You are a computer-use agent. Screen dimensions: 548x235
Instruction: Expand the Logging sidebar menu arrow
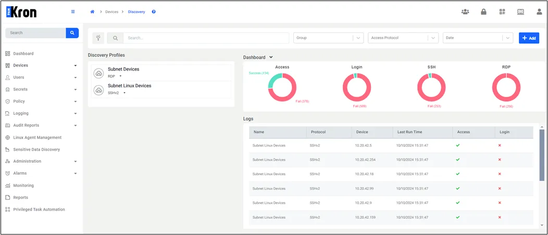click(x=76, y=113)
